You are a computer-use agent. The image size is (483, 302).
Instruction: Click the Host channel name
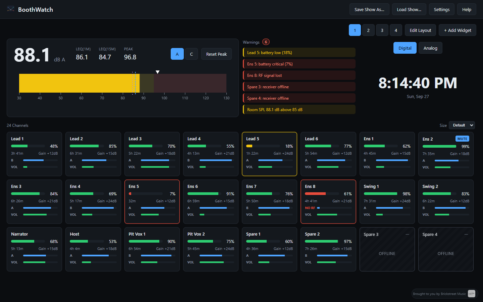(x=74, y=234)
